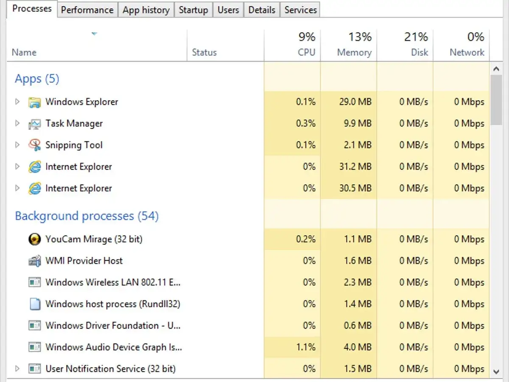Expand the Internet Explorer row using 31.2 MB
Viewport: 509px width, 382px height.
point(17,167)
